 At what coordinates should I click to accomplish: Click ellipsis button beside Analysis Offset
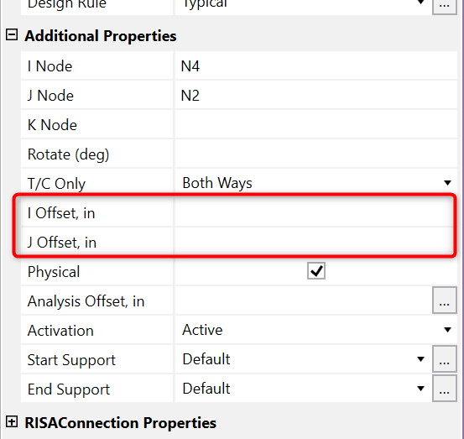click(x=444, y=301)
